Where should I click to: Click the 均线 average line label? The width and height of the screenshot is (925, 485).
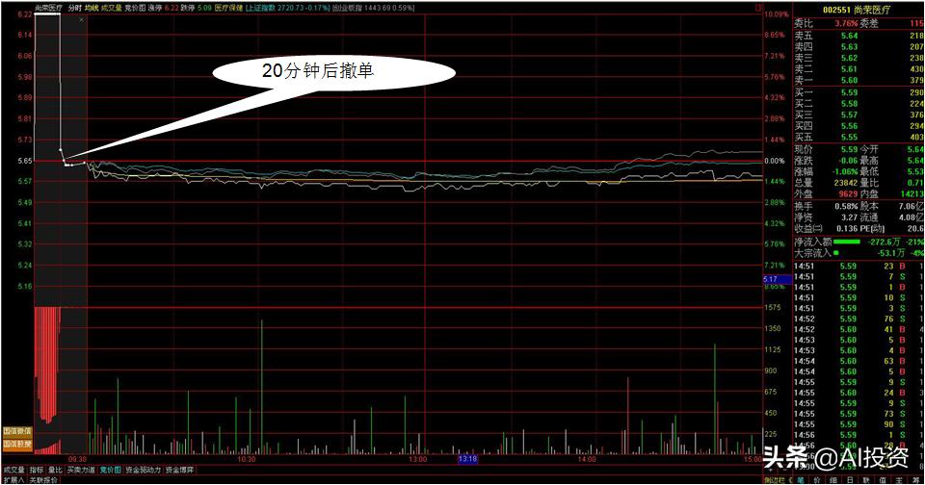91,9
